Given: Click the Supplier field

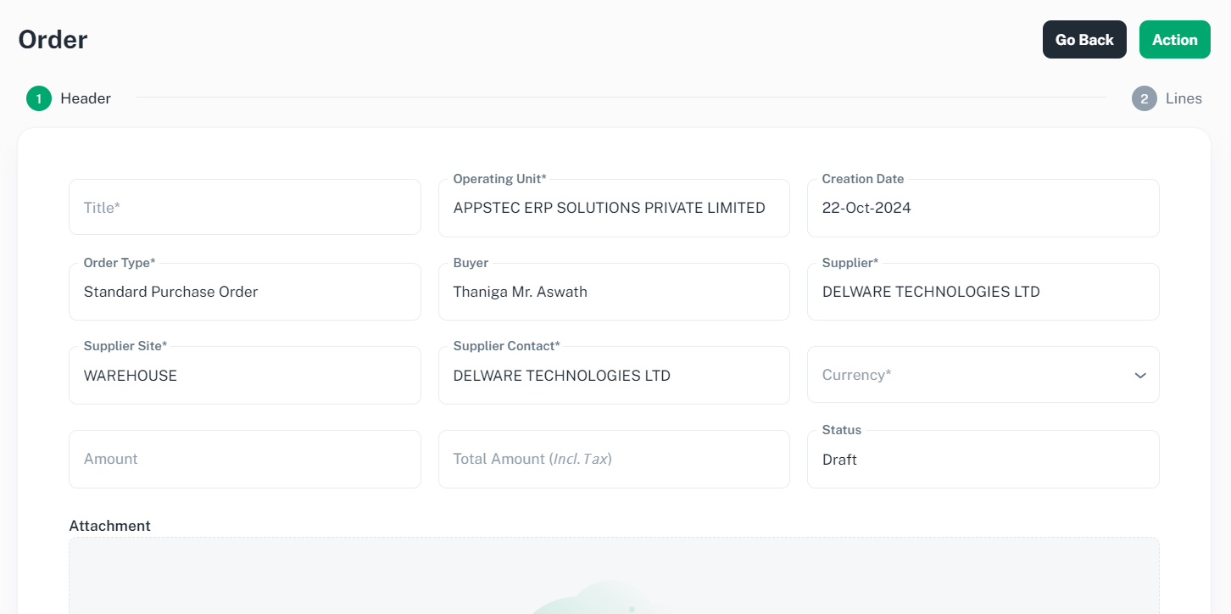Looking at the screenshot, I should tap(983, 292).
